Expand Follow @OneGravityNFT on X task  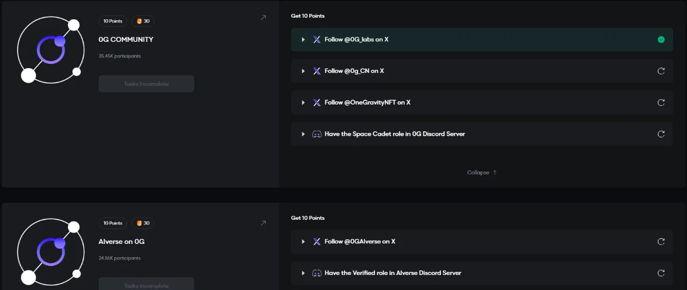[x=303, y=102]
